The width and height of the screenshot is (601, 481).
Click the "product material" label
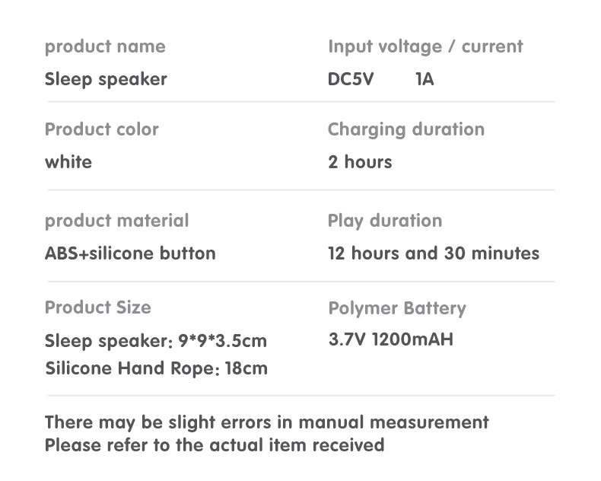point(116,221)
